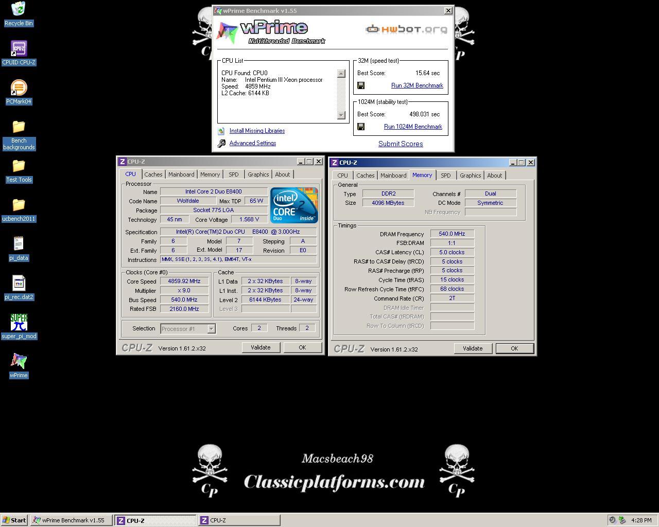This screenshot has height=527, width=659.
Task: Open Caches tab in right CPU-Z
Action: click(x=365, y=175)
